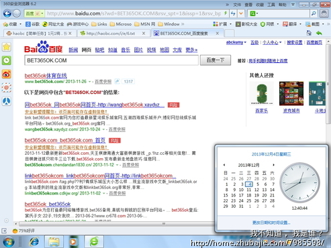Open a new tab with blank tab button
The width and height of the screenshot is (331, 248).
pos(229,34)
